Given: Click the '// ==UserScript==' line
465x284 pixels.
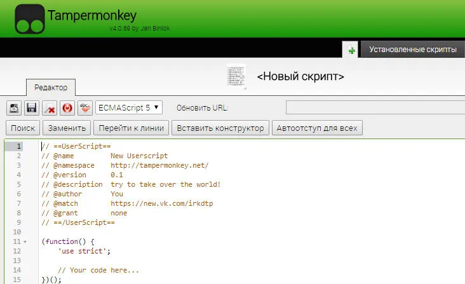Looking at the screenshot, I should tap(76, 146).
